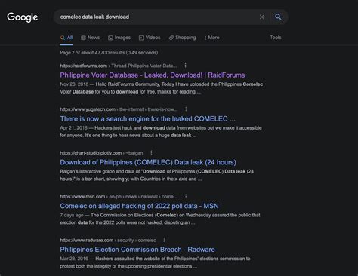Open options menu for yugatech.com result
Screen dimensions: 358x276
(x=186, y=109)
